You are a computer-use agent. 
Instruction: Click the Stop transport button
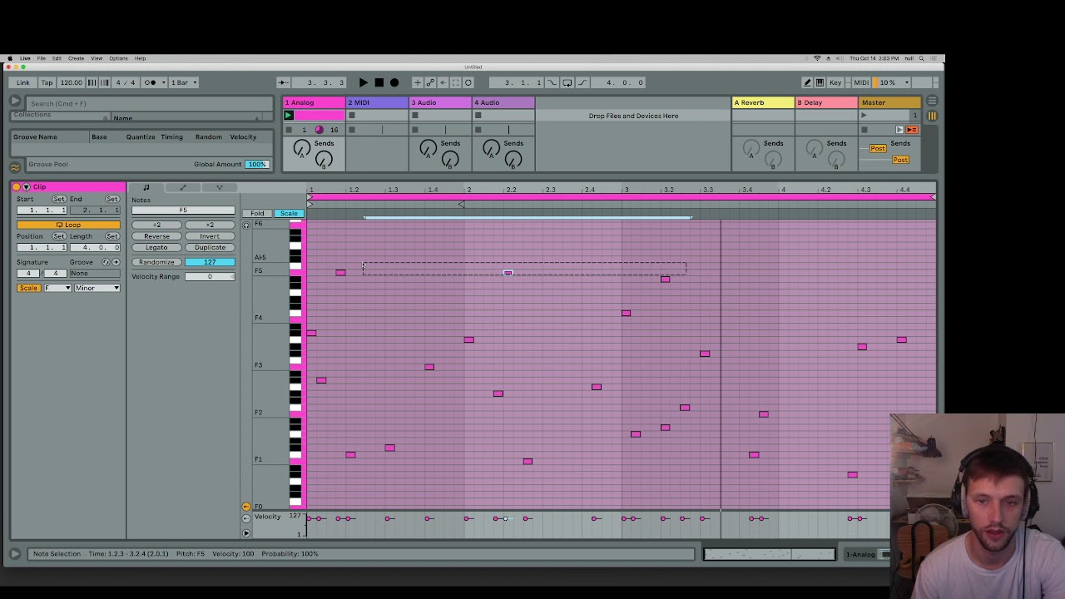pyautogui.click(x=379, y=82)
